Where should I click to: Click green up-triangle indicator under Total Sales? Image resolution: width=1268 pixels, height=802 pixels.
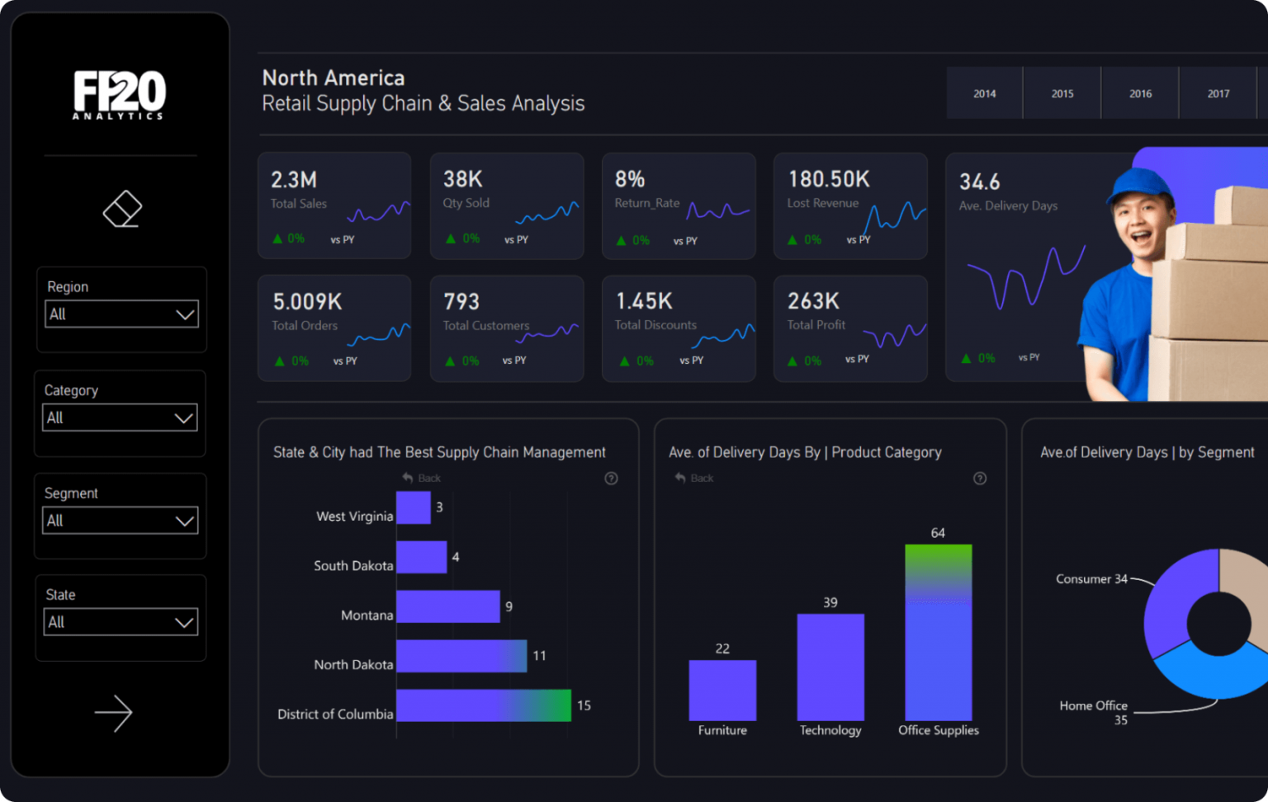278,239
